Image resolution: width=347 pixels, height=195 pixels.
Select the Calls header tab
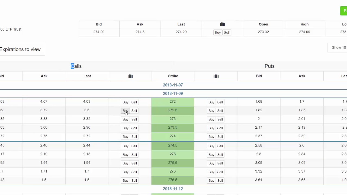click(x=76, y=66)
